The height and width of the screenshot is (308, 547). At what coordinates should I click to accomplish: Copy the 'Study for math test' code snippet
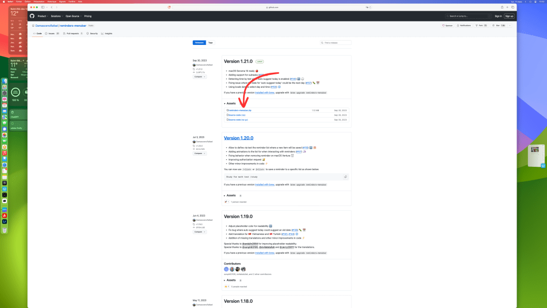346,176
